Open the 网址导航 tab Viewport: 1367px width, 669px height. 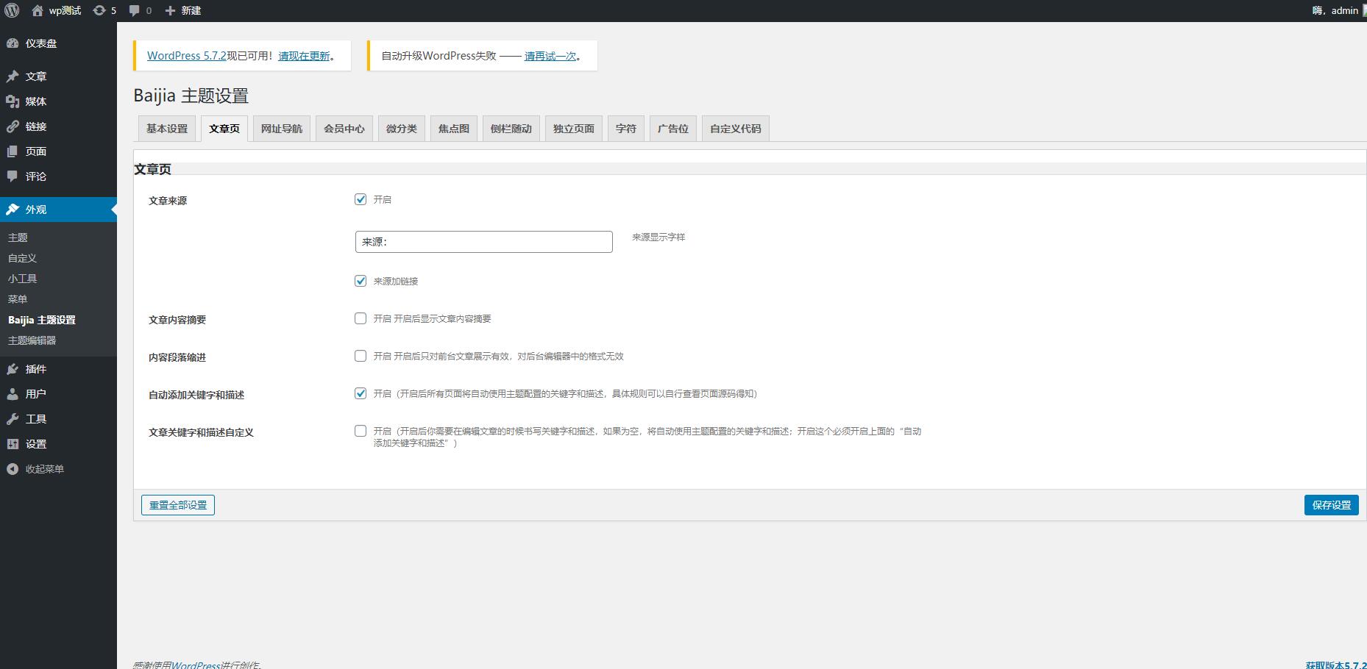click(282, 129)
